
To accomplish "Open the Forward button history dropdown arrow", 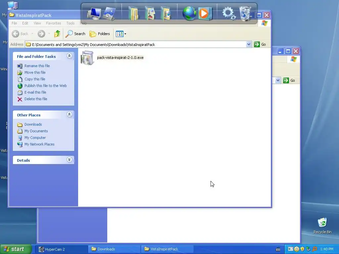I will [49, 34].
